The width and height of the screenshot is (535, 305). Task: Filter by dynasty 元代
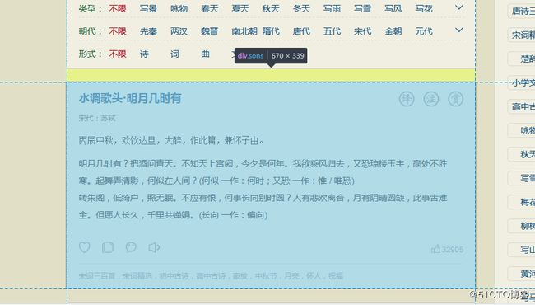point(424,31)
